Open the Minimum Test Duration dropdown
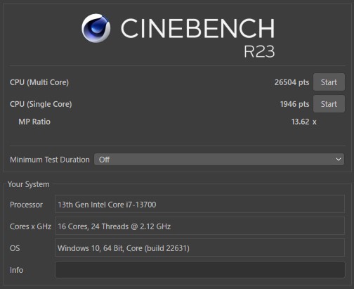Image resolution: width=354 pixels, height=289 pixels. coord(219,160)
